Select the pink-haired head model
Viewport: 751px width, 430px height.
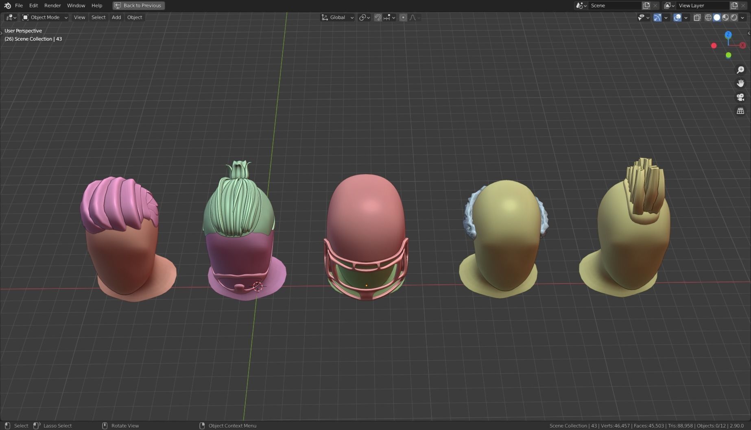(124, 240)
